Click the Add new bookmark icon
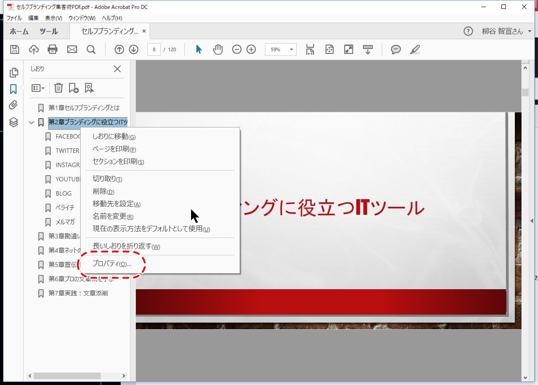538x385 pixels. coord(73,88)
